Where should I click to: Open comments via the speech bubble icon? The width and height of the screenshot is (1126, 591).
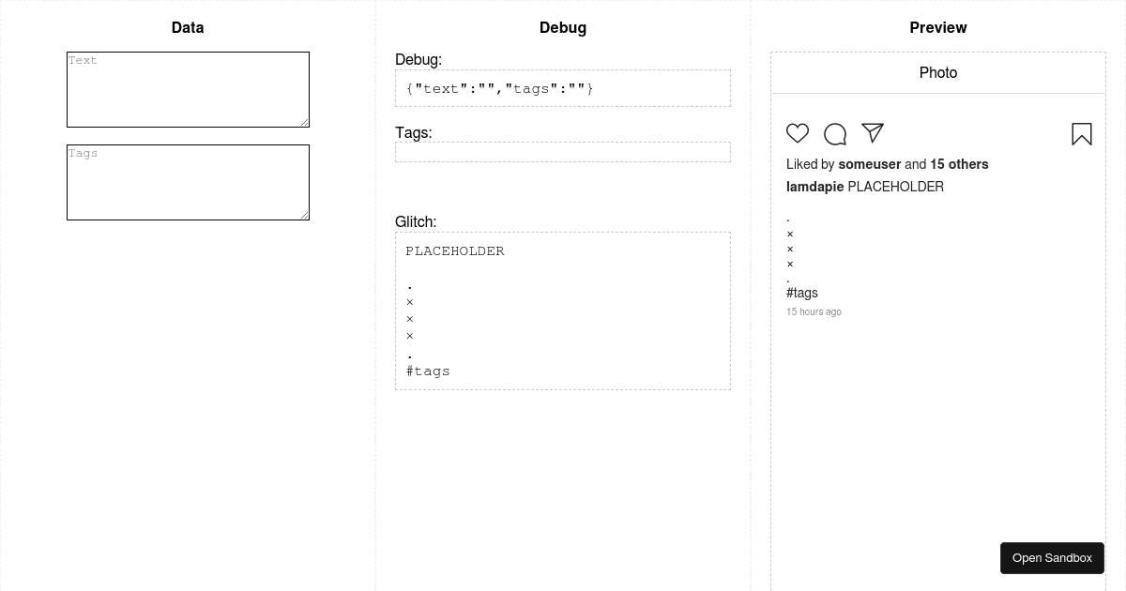(835, 133)
